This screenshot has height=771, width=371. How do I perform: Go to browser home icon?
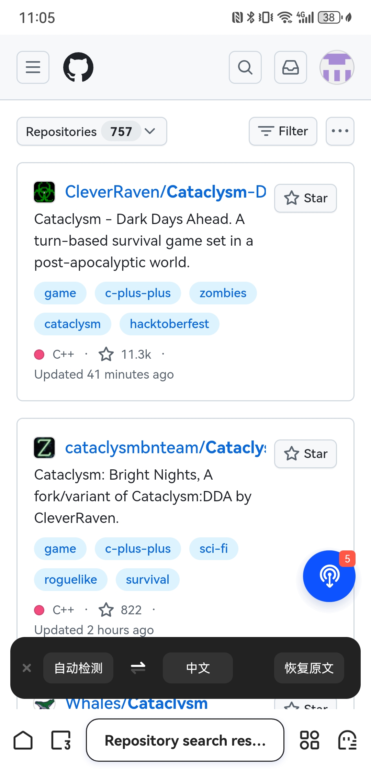23,740
